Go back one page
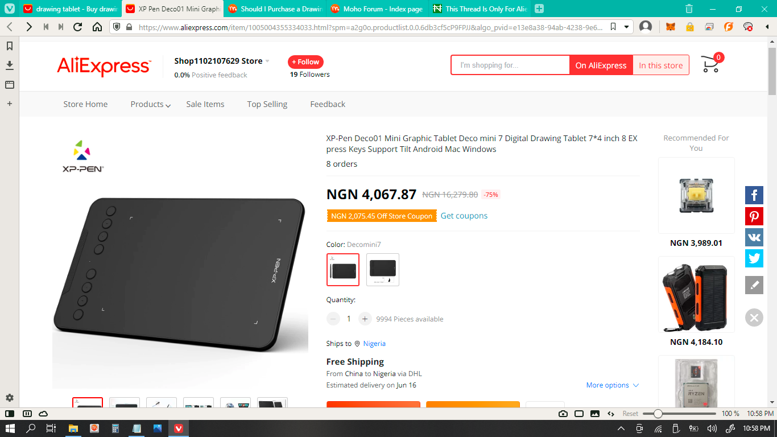 (x=10, y=27)
